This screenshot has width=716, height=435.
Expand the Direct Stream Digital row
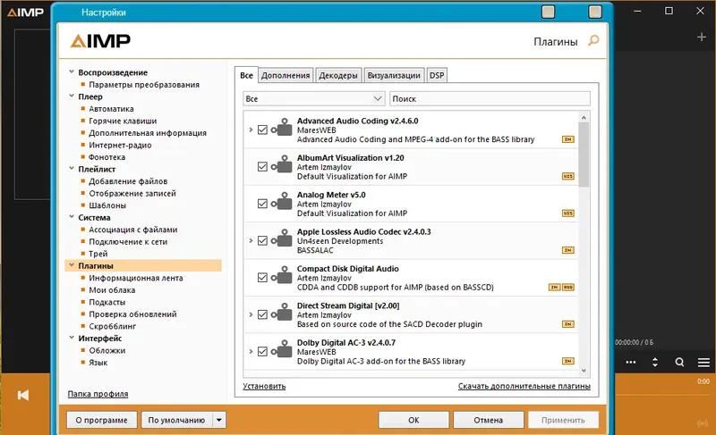[x=251, y=314]
